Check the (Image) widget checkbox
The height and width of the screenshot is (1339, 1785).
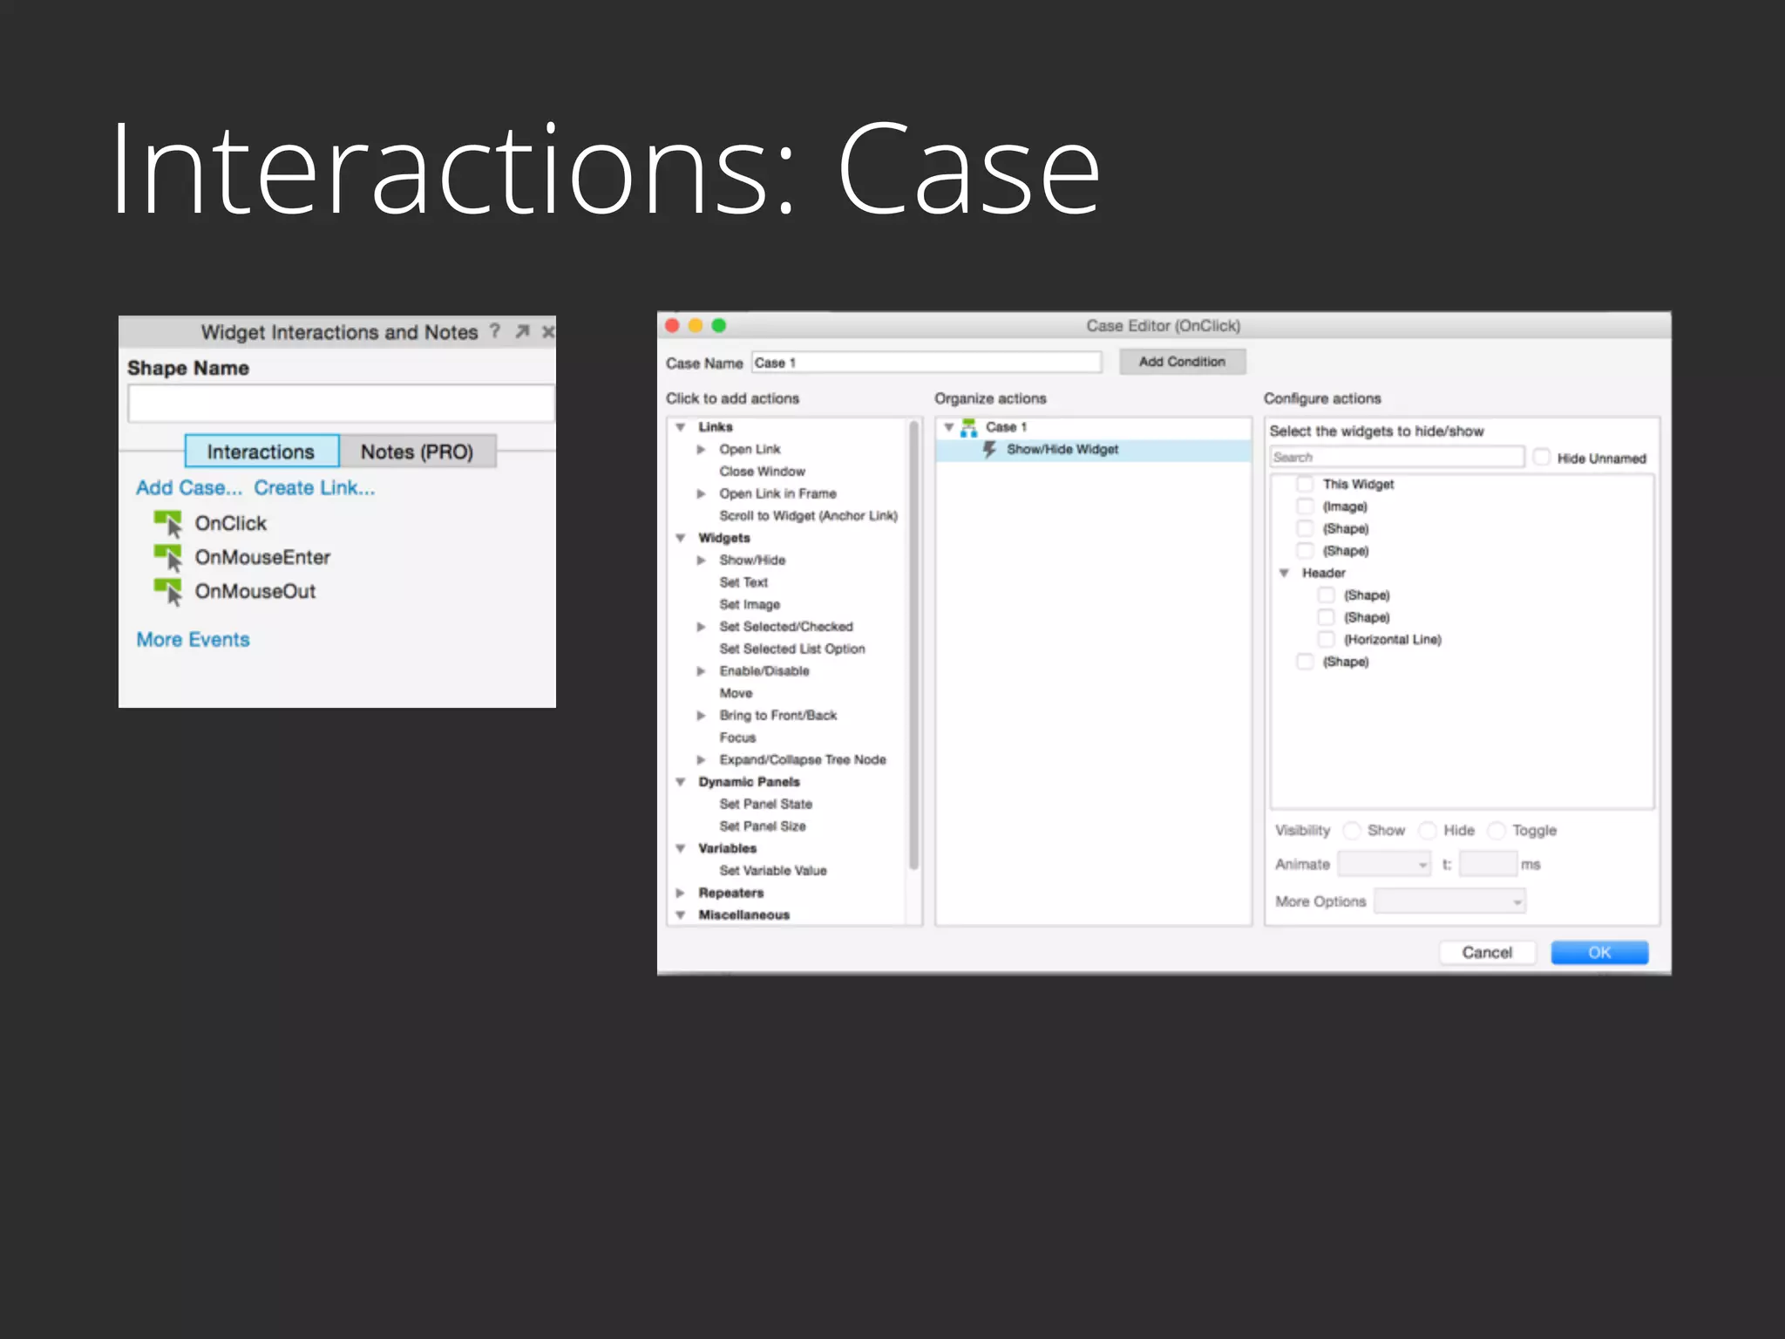[1305, 506]
